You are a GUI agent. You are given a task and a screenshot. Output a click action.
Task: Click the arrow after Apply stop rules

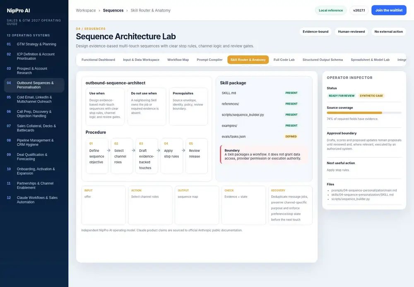183,151
